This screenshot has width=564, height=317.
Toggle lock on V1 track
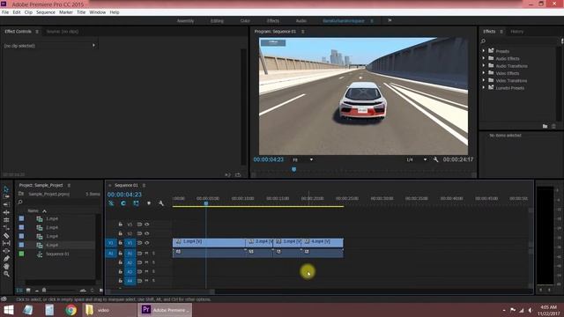click(x=121, y=243)
